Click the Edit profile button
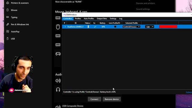 (148, 27)
